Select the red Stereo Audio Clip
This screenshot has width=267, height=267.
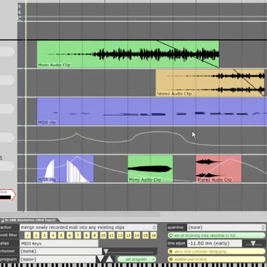(218, 169)
